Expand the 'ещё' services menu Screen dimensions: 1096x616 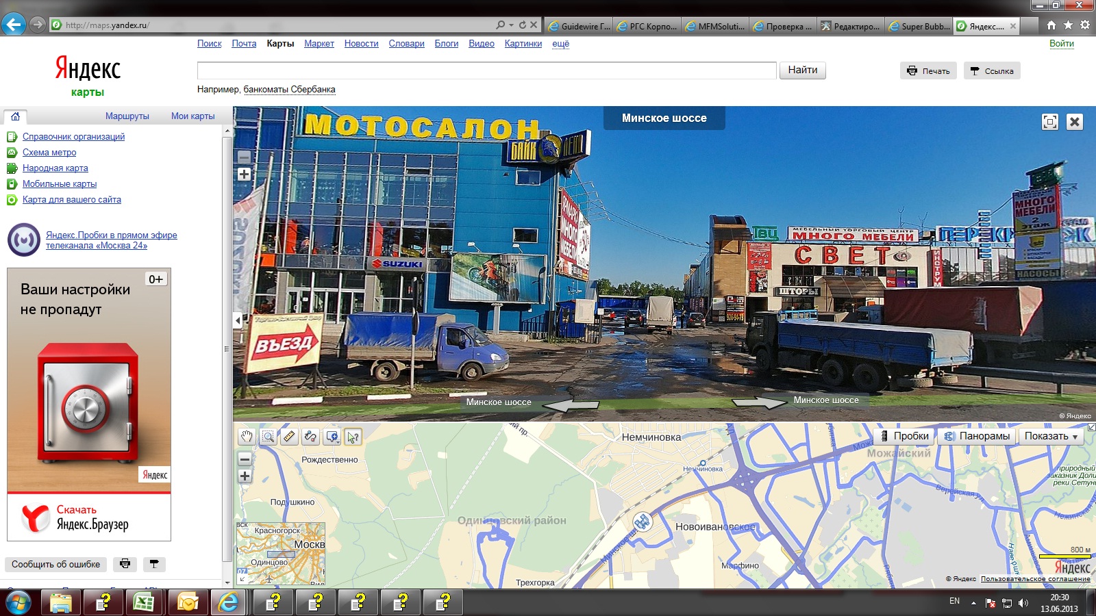point(560,44)
